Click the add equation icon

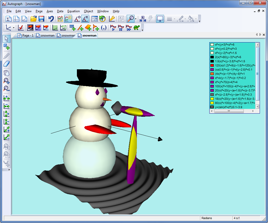73,28
